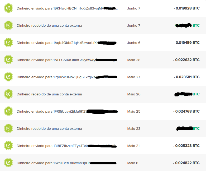Click the Maio 23 date
The width and height of the screenshot is (206, 171).
tap(134, 129)
